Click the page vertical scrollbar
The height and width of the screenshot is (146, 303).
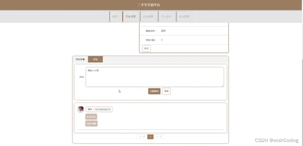pyautogui.click(x=302, y=103)
